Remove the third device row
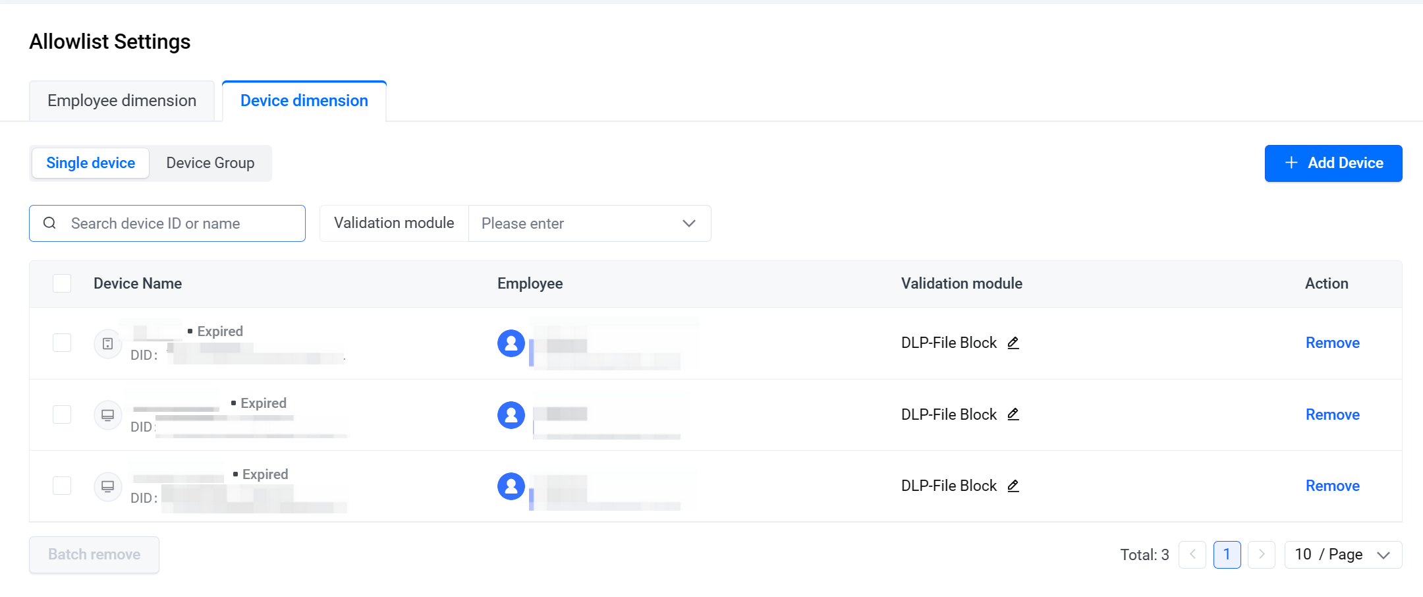The image size is (1423, 597). coord(1333,486)
